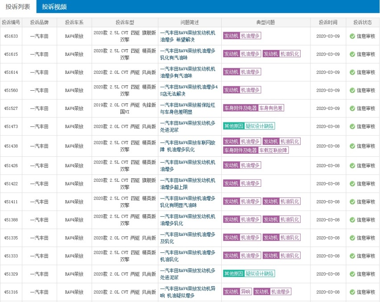
Task: Click date 2020-03-08 in row 451388
Action: [328, 220]
